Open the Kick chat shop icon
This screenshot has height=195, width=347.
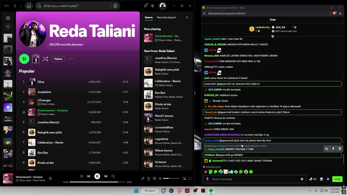pos(322,179)
